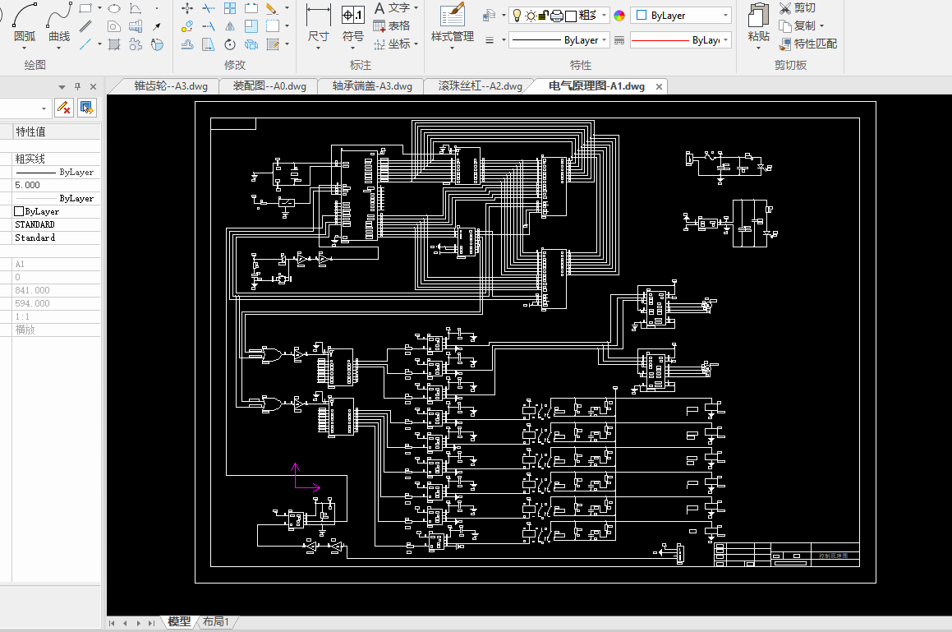Viewport: 952px width, 632px height.
Task: Expand the rectangle tool options arrow
Action: coord(99,8)
